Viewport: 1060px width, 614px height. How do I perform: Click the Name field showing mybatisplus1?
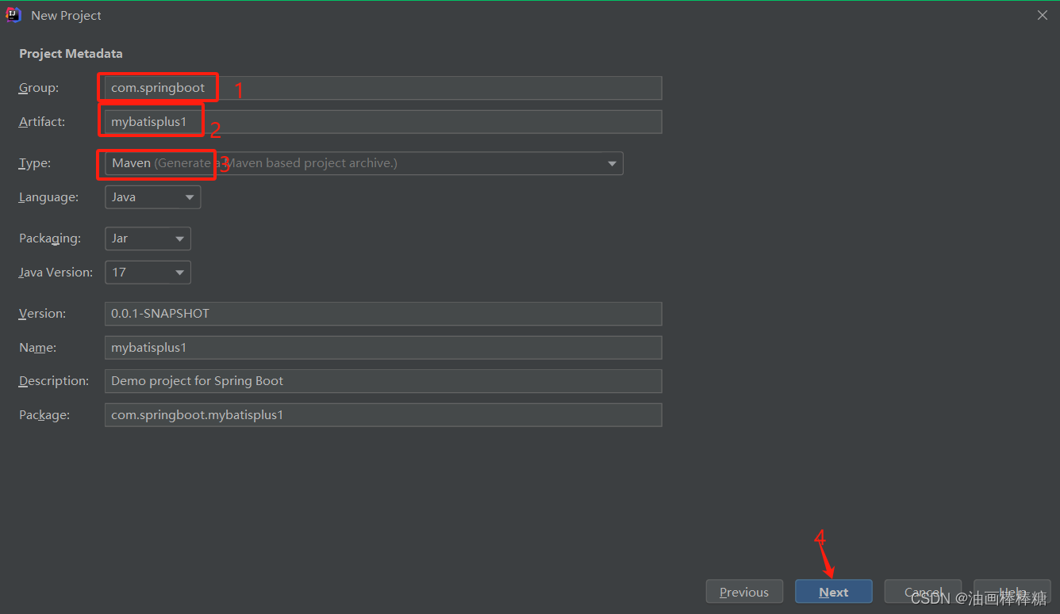tap(381, 347)
